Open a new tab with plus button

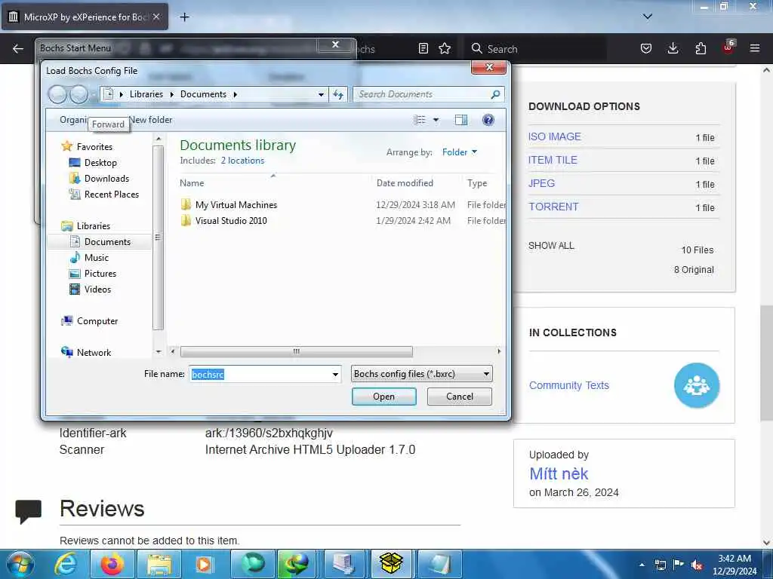pyautogui.click(x=184, y=17)
